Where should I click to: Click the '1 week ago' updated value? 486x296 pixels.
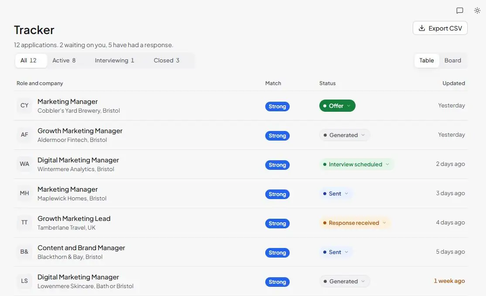[449, 281]
